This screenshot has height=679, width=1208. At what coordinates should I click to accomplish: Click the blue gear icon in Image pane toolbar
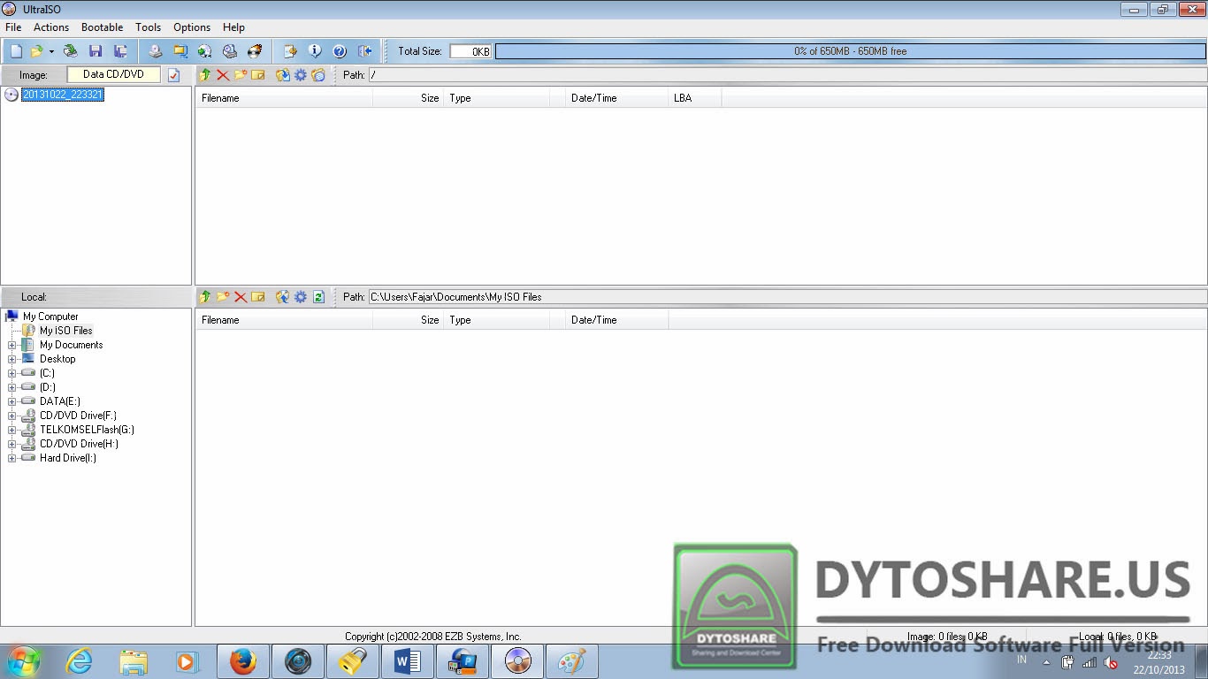click(x=301, y=75)
